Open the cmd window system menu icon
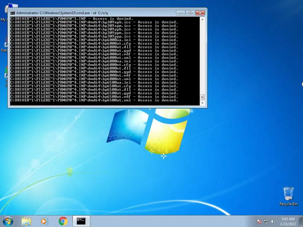The height and width of the screenshot is (227, 303). point(12,13)
